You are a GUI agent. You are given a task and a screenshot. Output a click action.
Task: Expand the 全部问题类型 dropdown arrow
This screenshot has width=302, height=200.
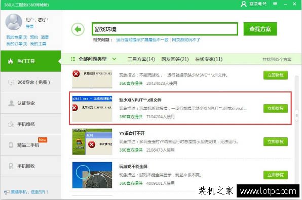point(114,59)
